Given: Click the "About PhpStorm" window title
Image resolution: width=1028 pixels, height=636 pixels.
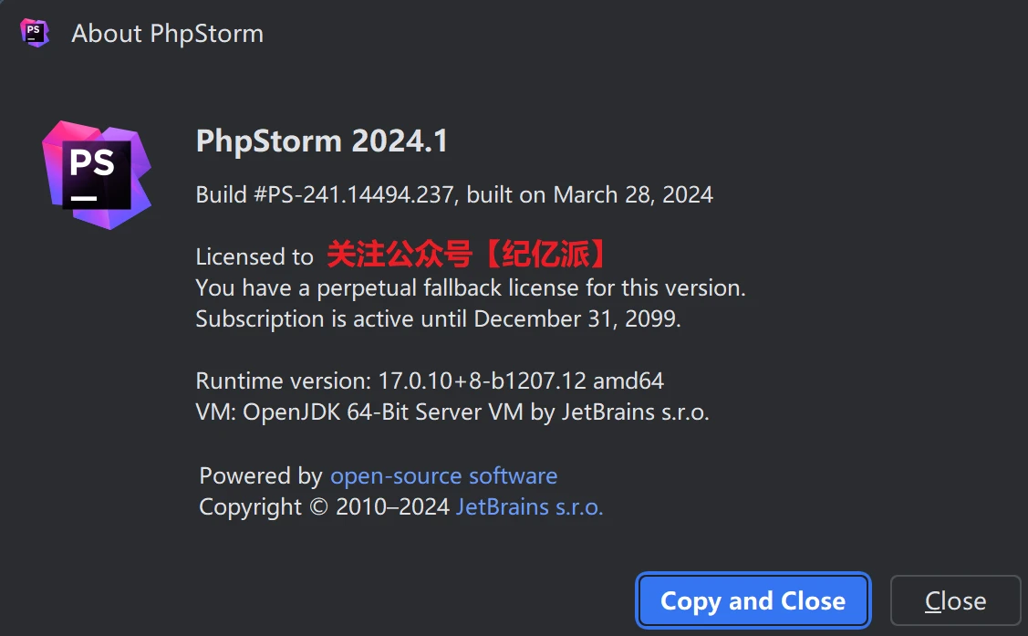Looking at the screenshot, I should [x=167, y=34].
